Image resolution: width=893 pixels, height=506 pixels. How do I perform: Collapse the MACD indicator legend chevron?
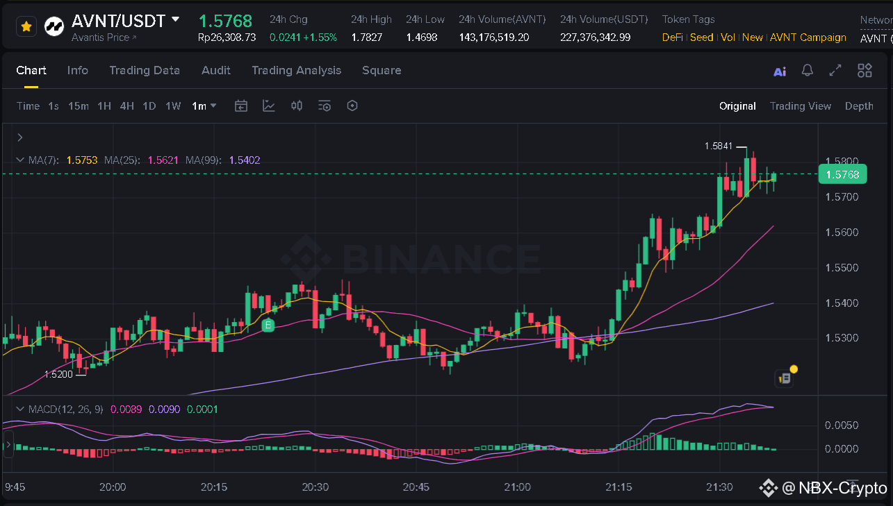20,410
